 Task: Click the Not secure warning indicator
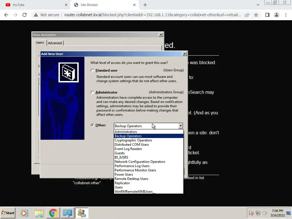(x=46, y=15)
